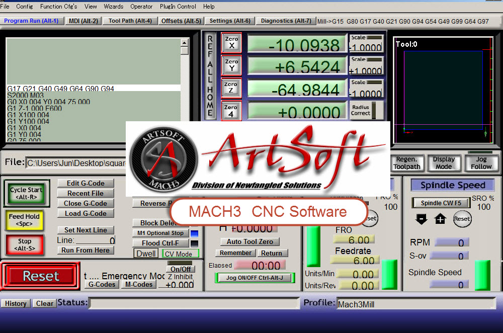Click Load G-Code button
503x333 pixels.
(86, 214)
